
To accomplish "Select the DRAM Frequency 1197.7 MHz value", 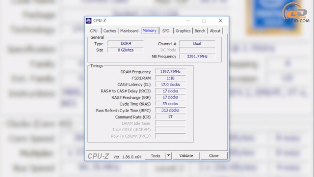I will point(170,72).
